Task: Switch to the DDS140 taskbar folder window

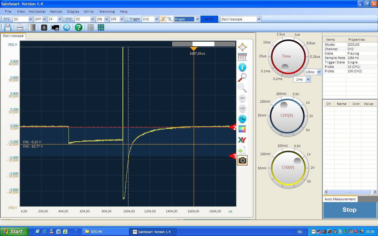Action: [105, 232]
